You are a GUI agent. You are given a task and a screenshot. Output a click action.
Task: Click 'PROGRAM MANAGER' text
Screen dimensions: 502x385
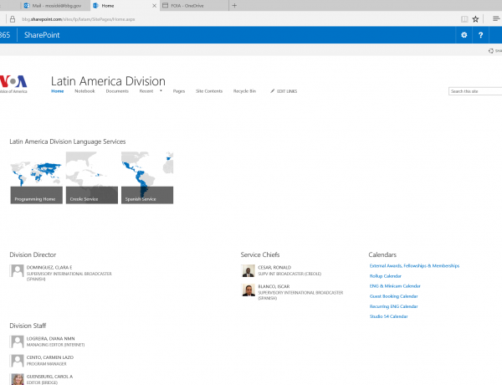coord(46,364)
